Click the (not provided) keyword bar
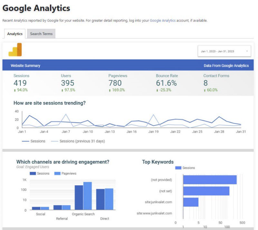The height and width of the screenshot is (230, 258). click(x=210, y=180)
